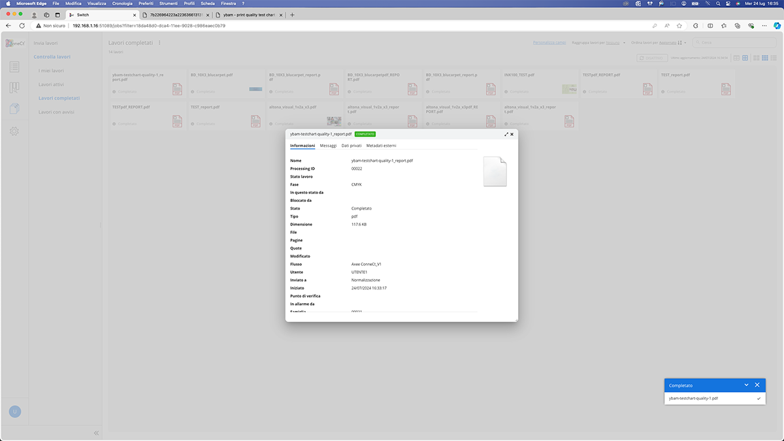Dismiss the Completato notification panel
Image resolution: width=784 pixels, height=441 pixels.
pyautogui.click(x=757, y=385)
